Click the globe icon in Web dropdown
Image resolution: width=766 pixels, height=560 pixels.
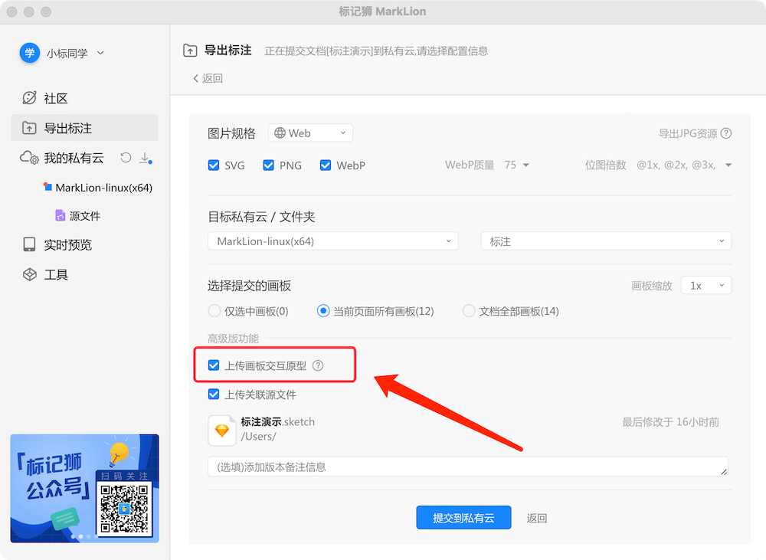pos(280,133)
